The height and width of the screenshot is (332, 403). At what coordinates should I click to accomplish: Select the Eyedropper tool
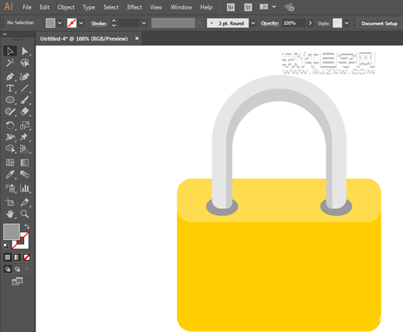coord(10,174)
